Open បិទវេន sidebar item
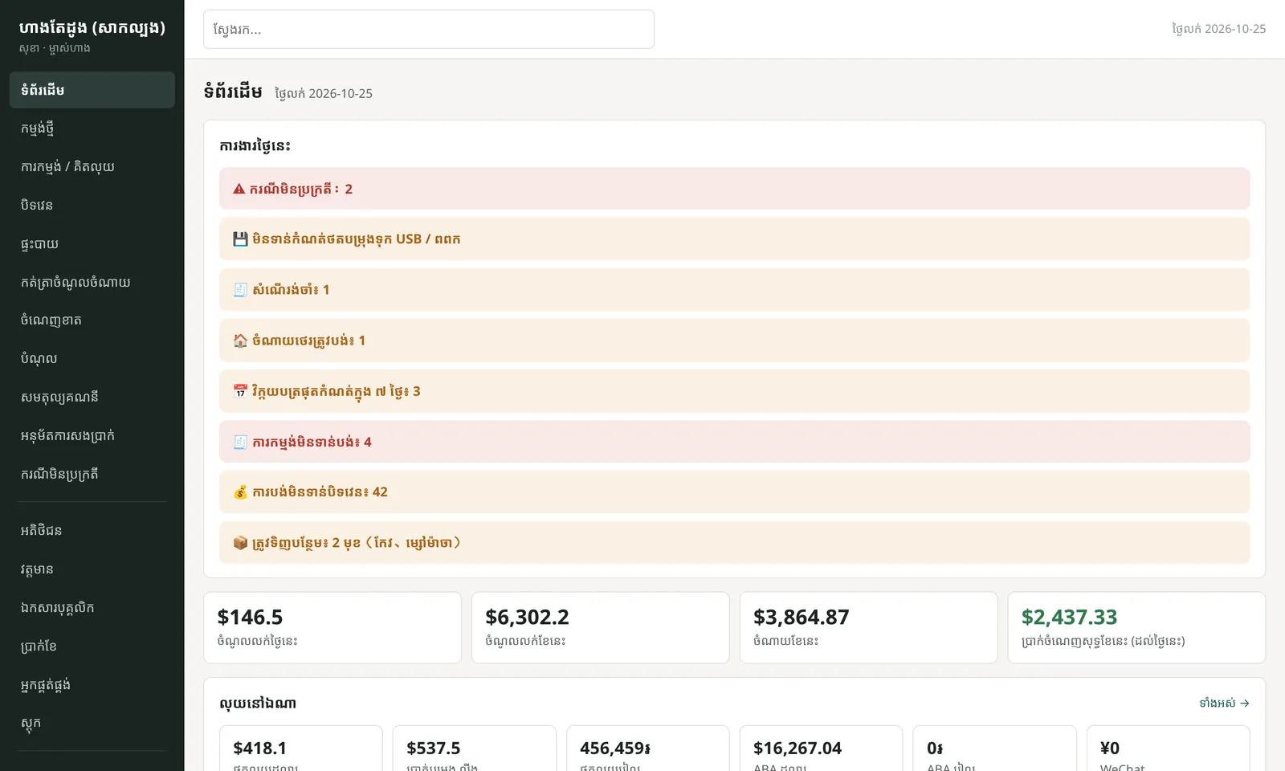1285x771 pixels. 92,206
